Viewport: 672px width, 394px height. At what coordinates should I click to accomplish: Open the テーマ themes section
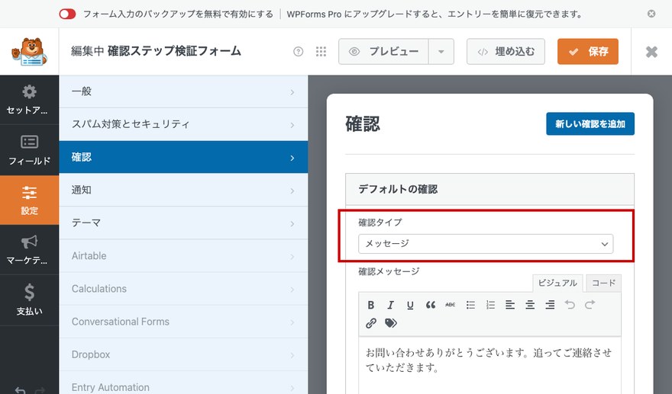click(183, 223)
